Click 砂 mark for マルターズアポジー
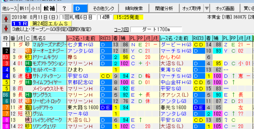Image resolution: width=254 pixels, height=129 pixels. click(28, 45)
